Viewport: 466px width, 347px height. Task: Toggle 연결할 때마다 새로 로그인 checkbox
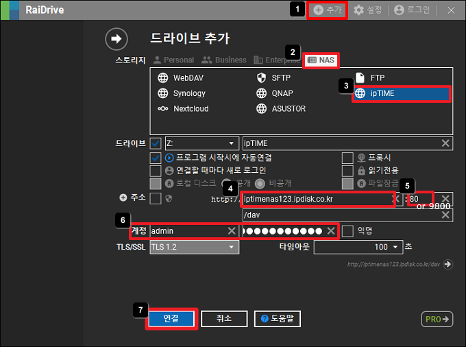click(156, 171)
